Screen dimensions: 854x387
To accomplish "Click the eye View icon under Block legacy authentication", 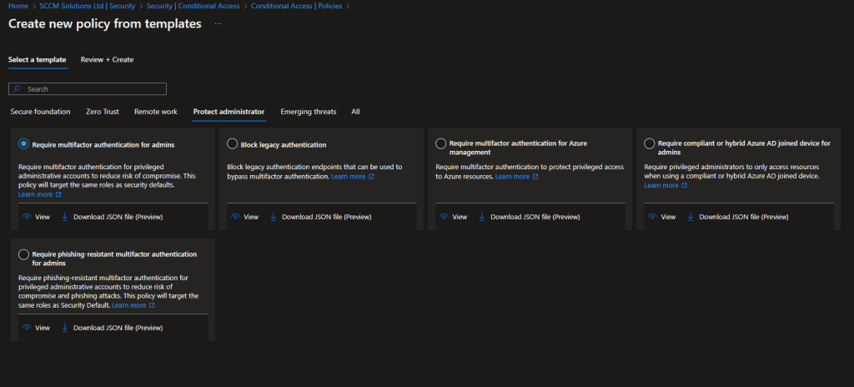I will click(x=235, y=217).
